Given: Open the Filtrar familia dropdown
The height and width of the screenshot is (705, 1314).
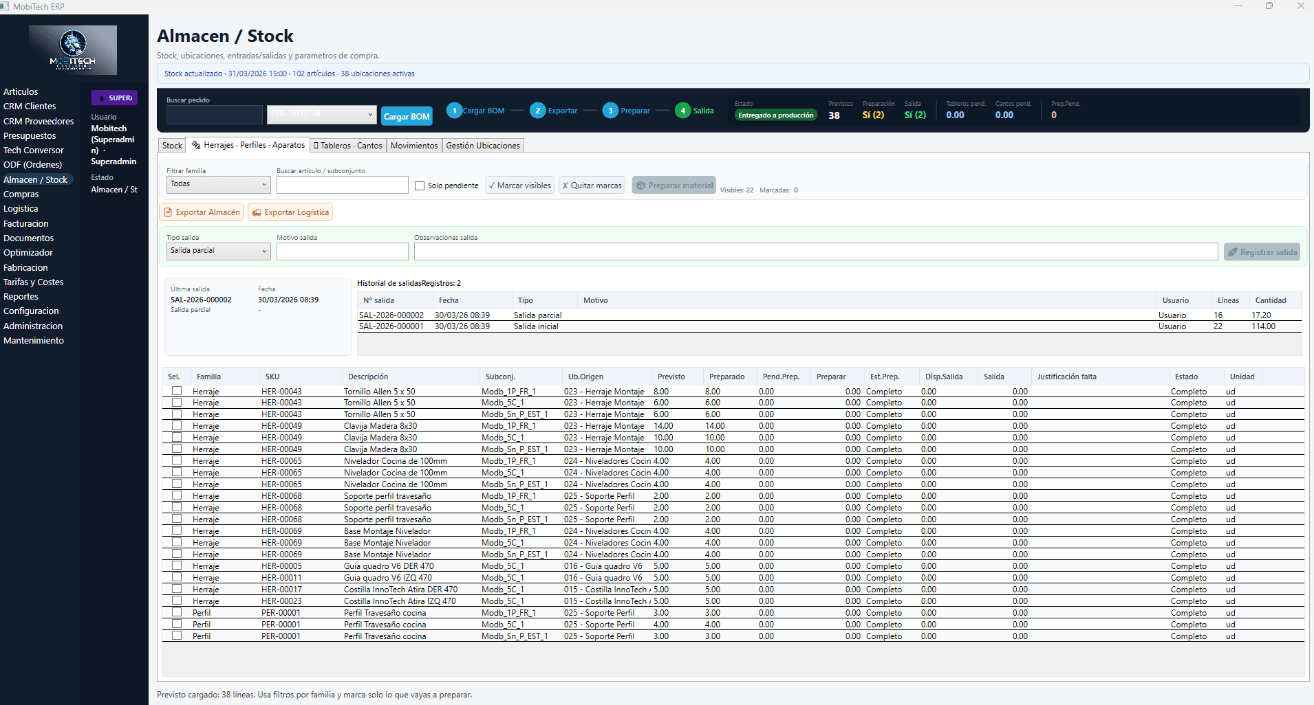Looking at the screenshot, I should pos(219,184).
